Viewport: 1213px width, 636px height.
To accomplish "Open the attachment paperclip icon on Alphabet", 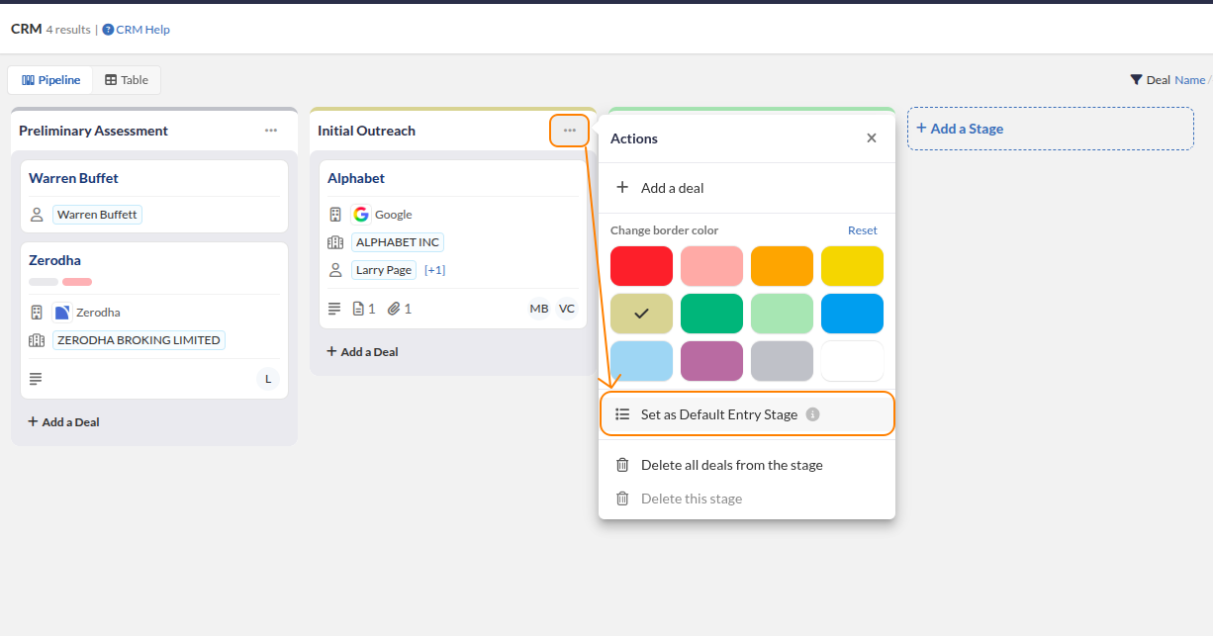I will pyautogui.click(x=393, y=309).
